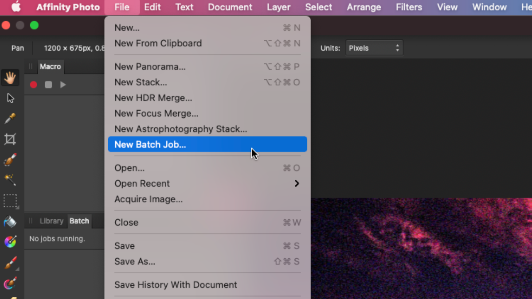Open the Apple menu

click(x=16, y=7)
